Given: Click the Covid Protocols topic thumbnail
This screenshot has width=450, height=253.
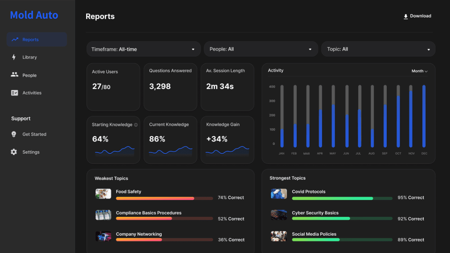Looking at the screenshot, I should click(279, 194).
